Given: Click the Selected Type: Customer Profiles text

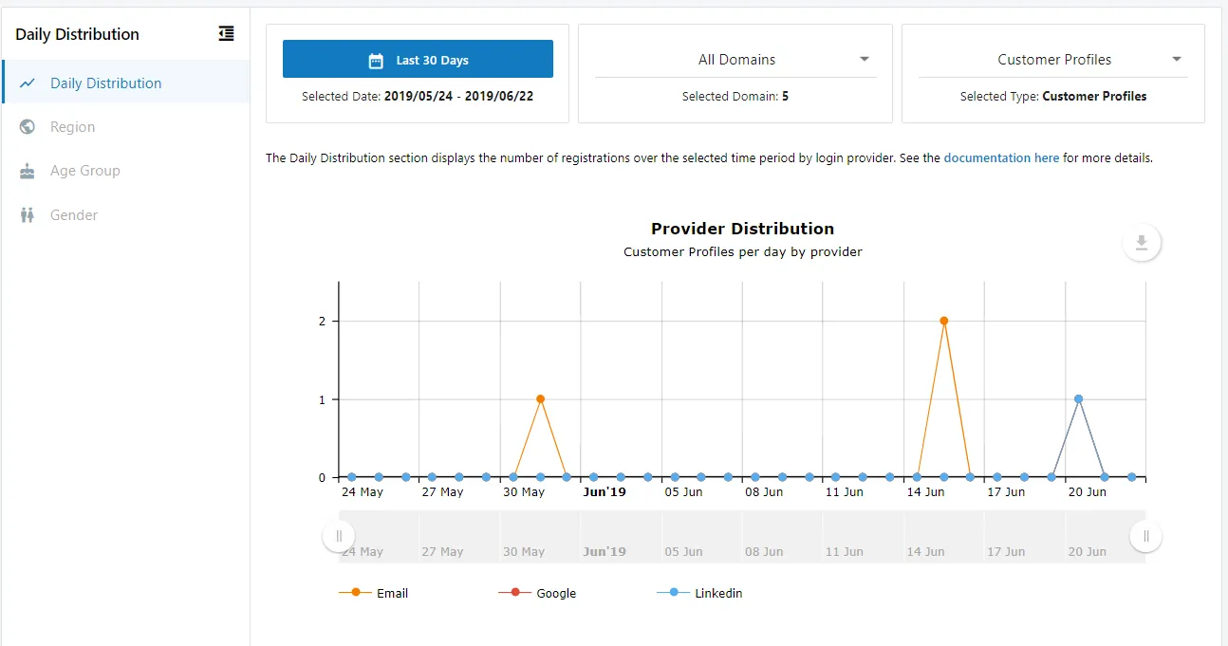Looking at the screenshot, I should coord(1053,96).
